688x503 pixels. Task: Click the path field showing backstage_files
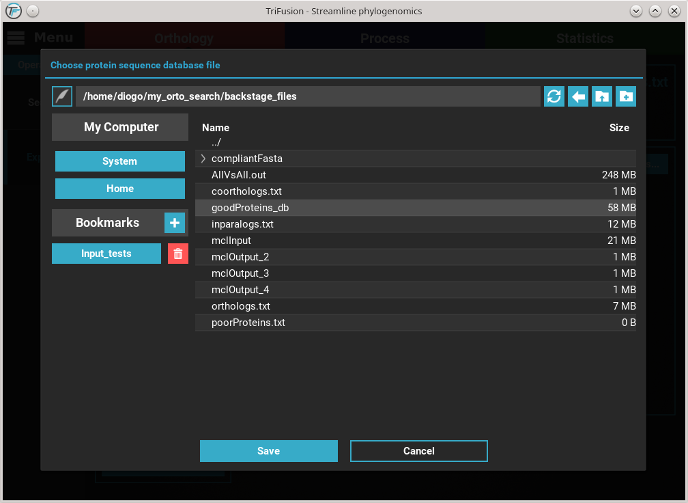[x=308, y=96]
